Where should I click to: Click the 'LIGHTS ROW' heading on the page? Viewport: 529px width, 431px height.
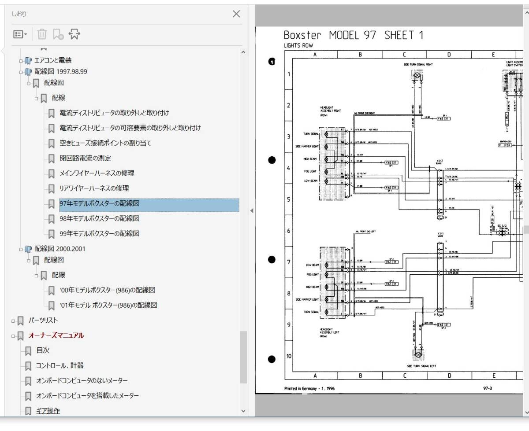click(298, 45)
